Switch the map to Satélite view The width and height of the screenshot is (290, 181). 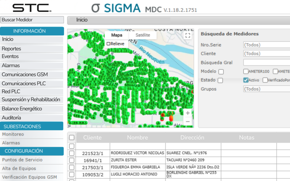tap(143, 35)
